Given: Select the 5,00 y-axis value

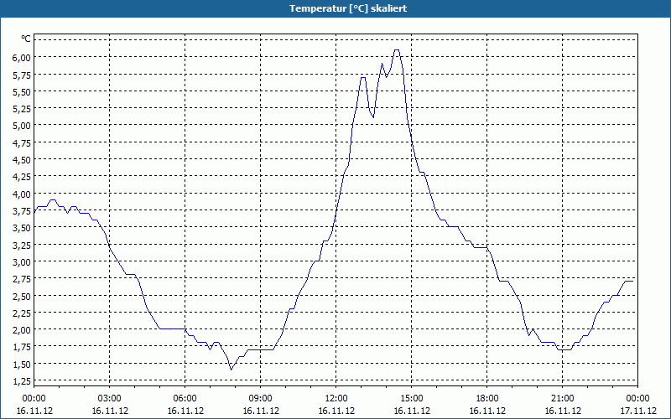Looking at the screenshot, I should 23,125.
